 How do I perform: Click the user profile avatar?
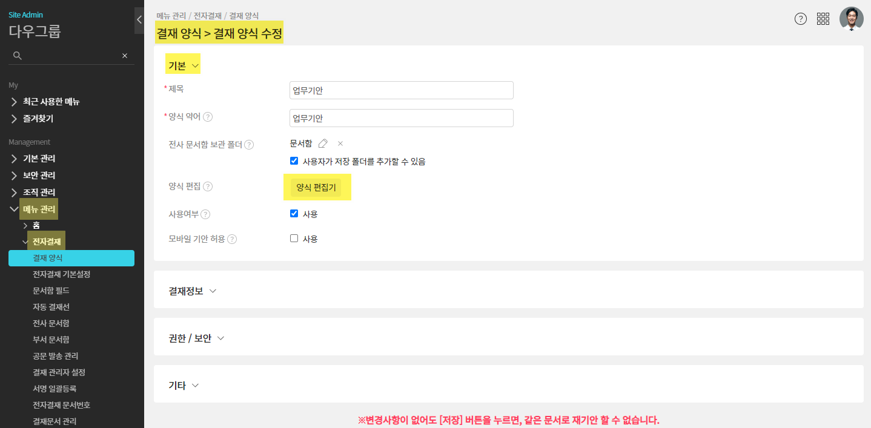pos(851,19)
